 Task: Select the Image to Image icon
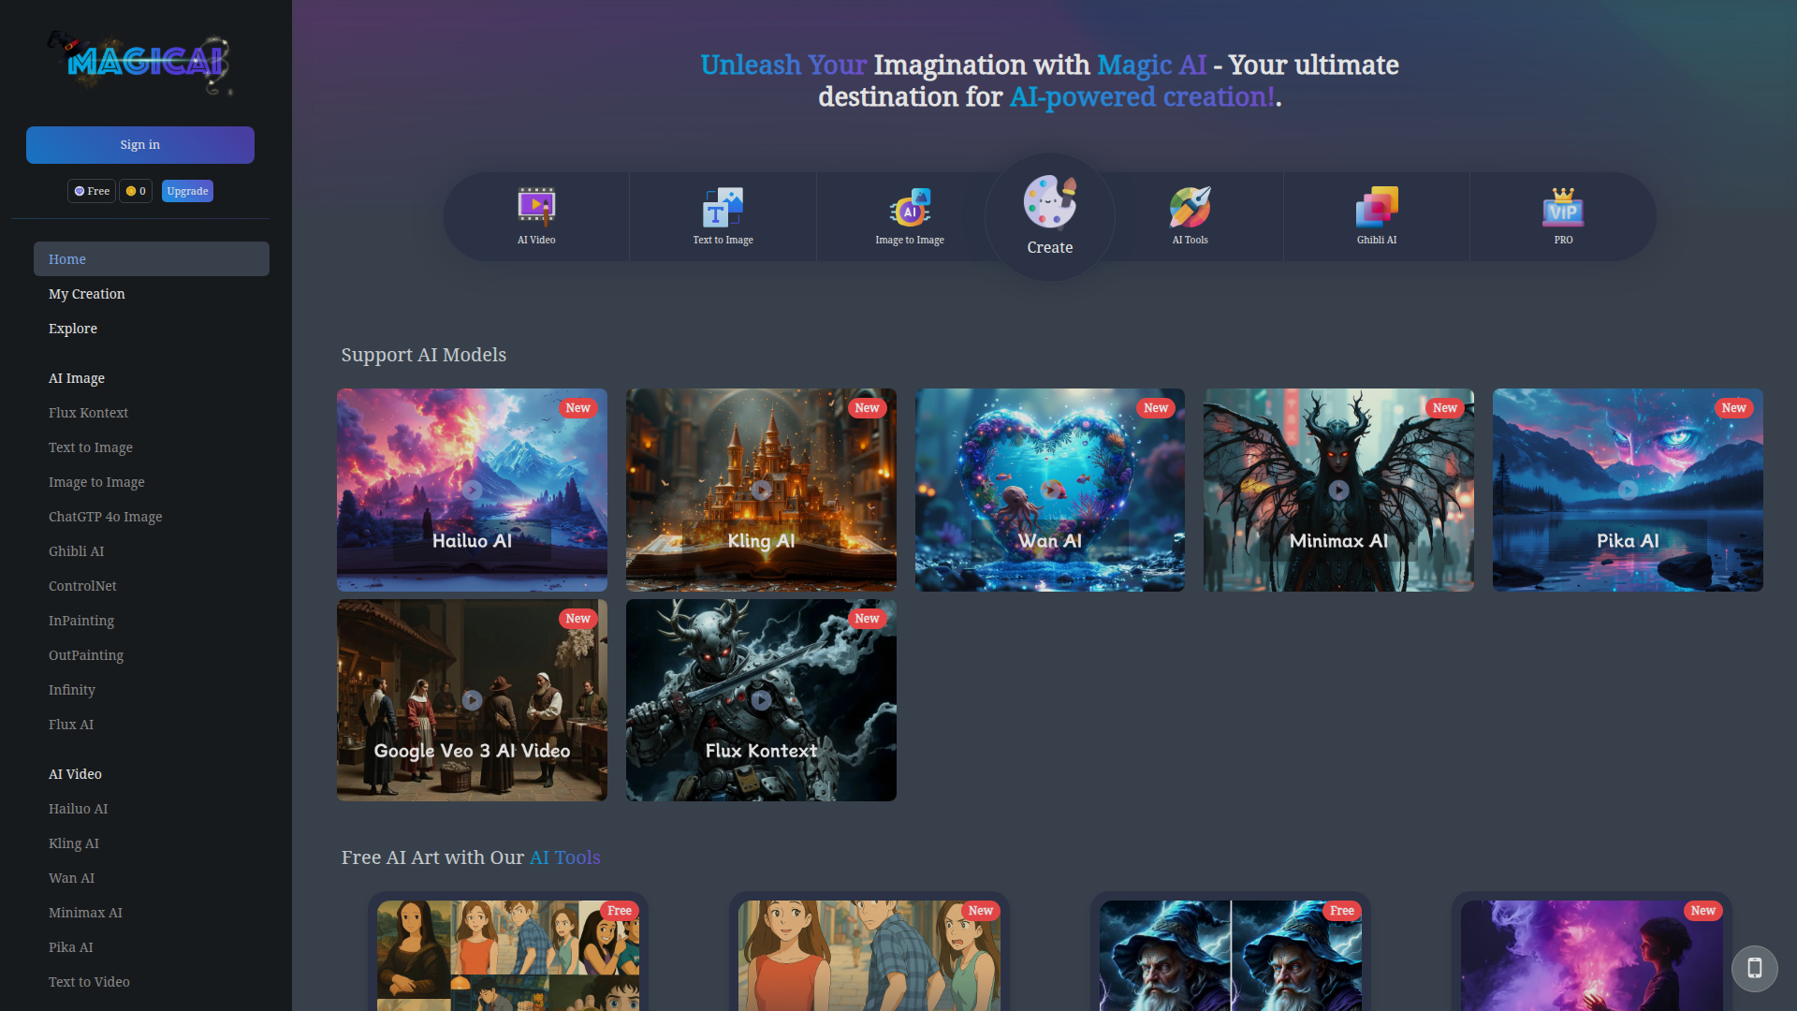coord(910,208)
